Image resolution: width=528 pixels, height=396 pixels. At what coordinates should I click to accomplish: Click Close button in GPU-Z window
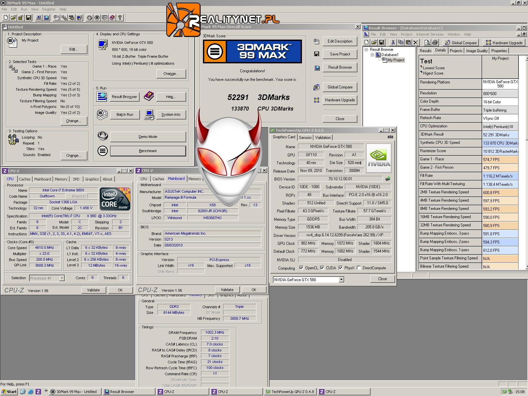point(382,279)
